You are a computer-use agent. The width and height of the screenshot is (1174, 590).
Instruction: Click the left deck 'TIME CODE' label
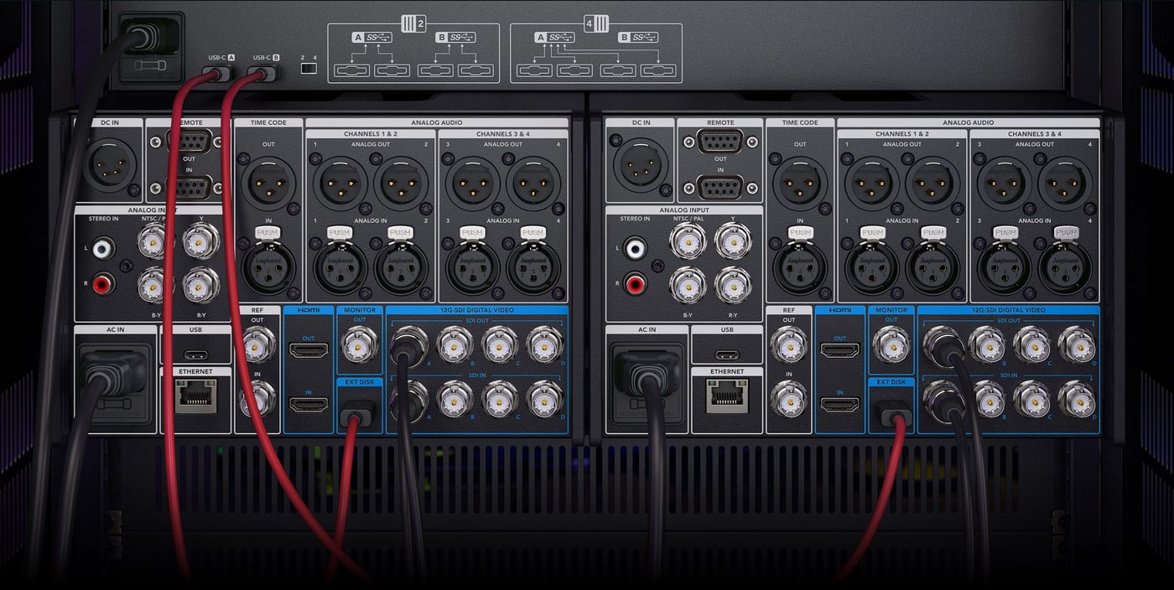coord(268,122)
